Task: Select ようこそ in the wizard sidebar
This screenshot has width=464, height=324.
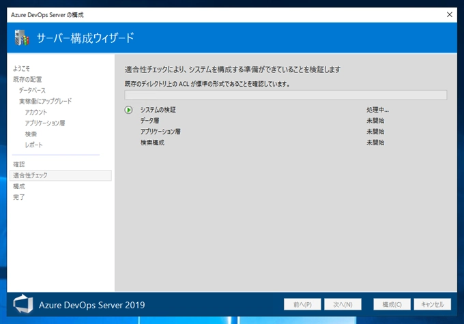Action: click(21, 69)
